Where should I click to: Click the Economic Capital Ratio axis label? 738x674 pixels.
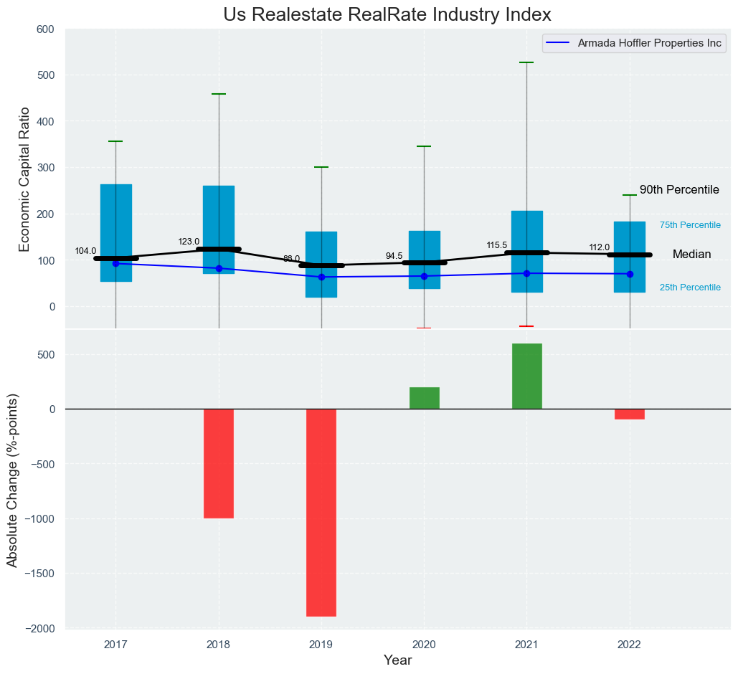(24, 179)
